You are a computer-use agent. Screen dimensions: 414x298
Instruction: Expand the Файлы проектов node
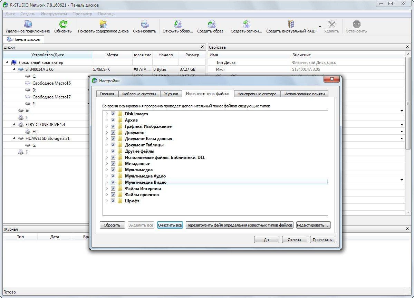(107, 195)
